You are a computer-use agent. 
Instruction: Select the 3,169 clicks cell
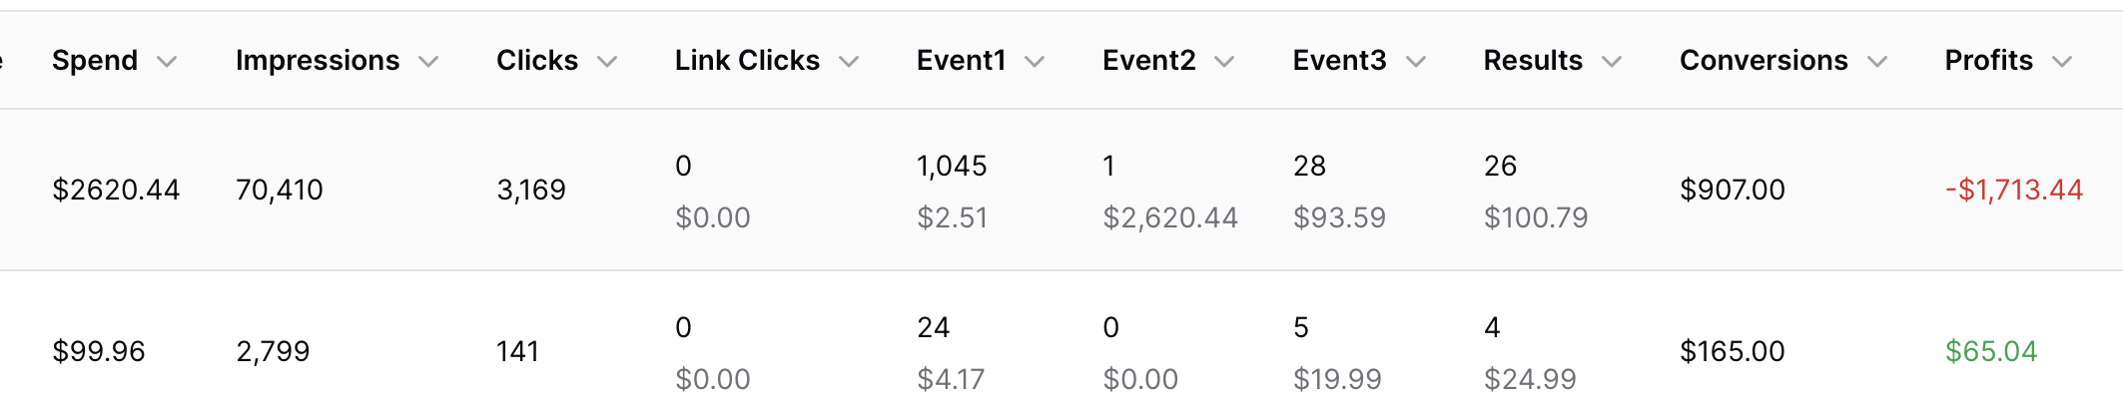click(531, 190)
